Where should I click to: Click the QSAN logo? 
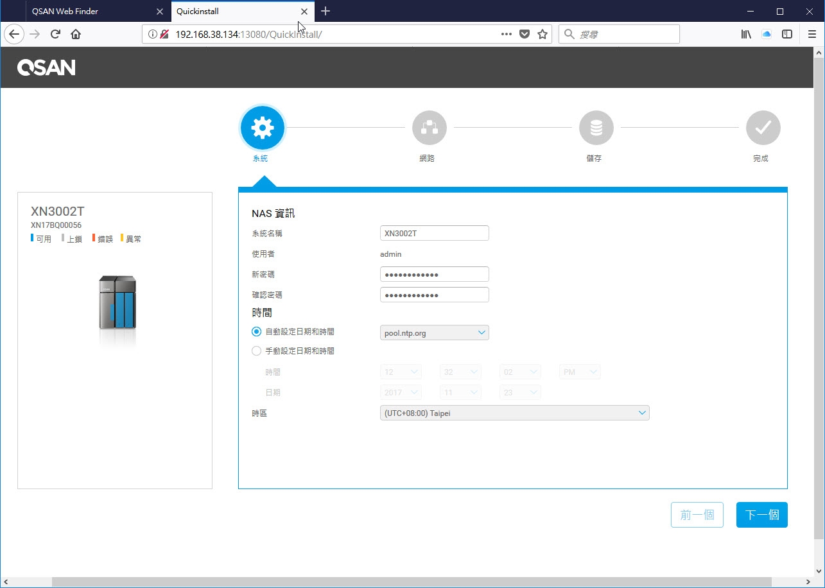[x=46, y=67]
